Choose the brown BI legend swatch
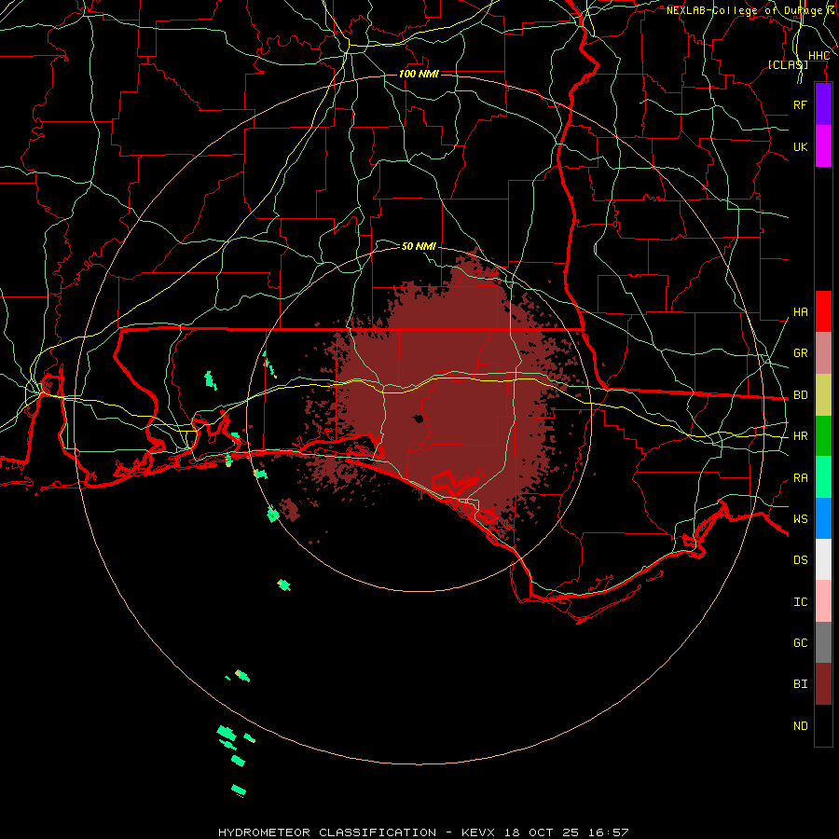The height and width of the screenshot is (839, 839). tap(823, 684)
